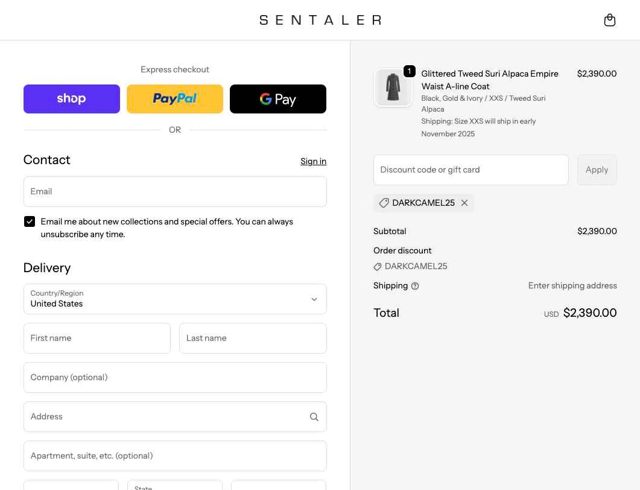Click the Order discount label
This screenshot has width=640, height=490.
[402, 250]
